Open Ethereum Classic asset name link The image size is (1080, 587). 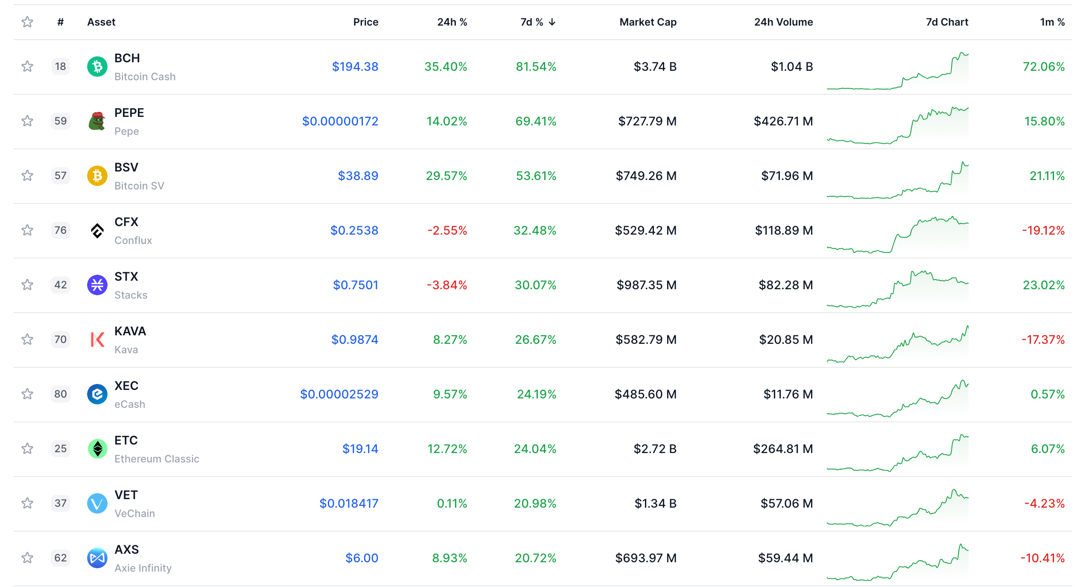pyautogui.click(x=157, y=459)
